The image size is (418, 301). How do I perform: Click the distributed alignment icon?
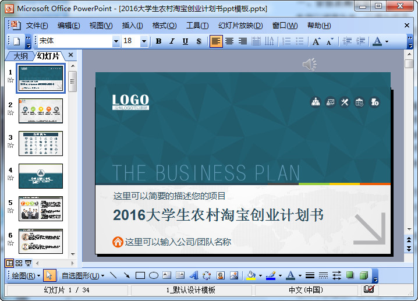pos(256,41)
